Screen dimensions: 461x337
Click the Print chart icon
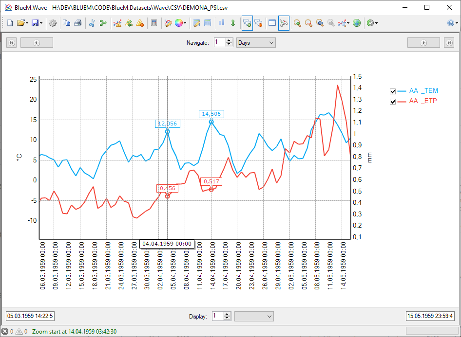(77, 23)
